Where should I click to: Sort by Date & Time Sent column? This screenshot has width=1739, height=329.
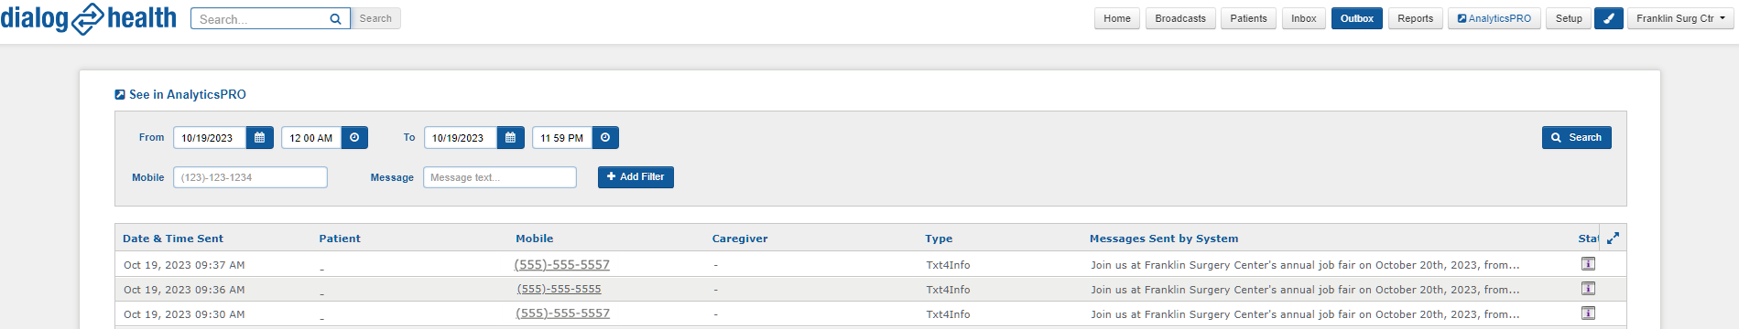pos(173,239)
